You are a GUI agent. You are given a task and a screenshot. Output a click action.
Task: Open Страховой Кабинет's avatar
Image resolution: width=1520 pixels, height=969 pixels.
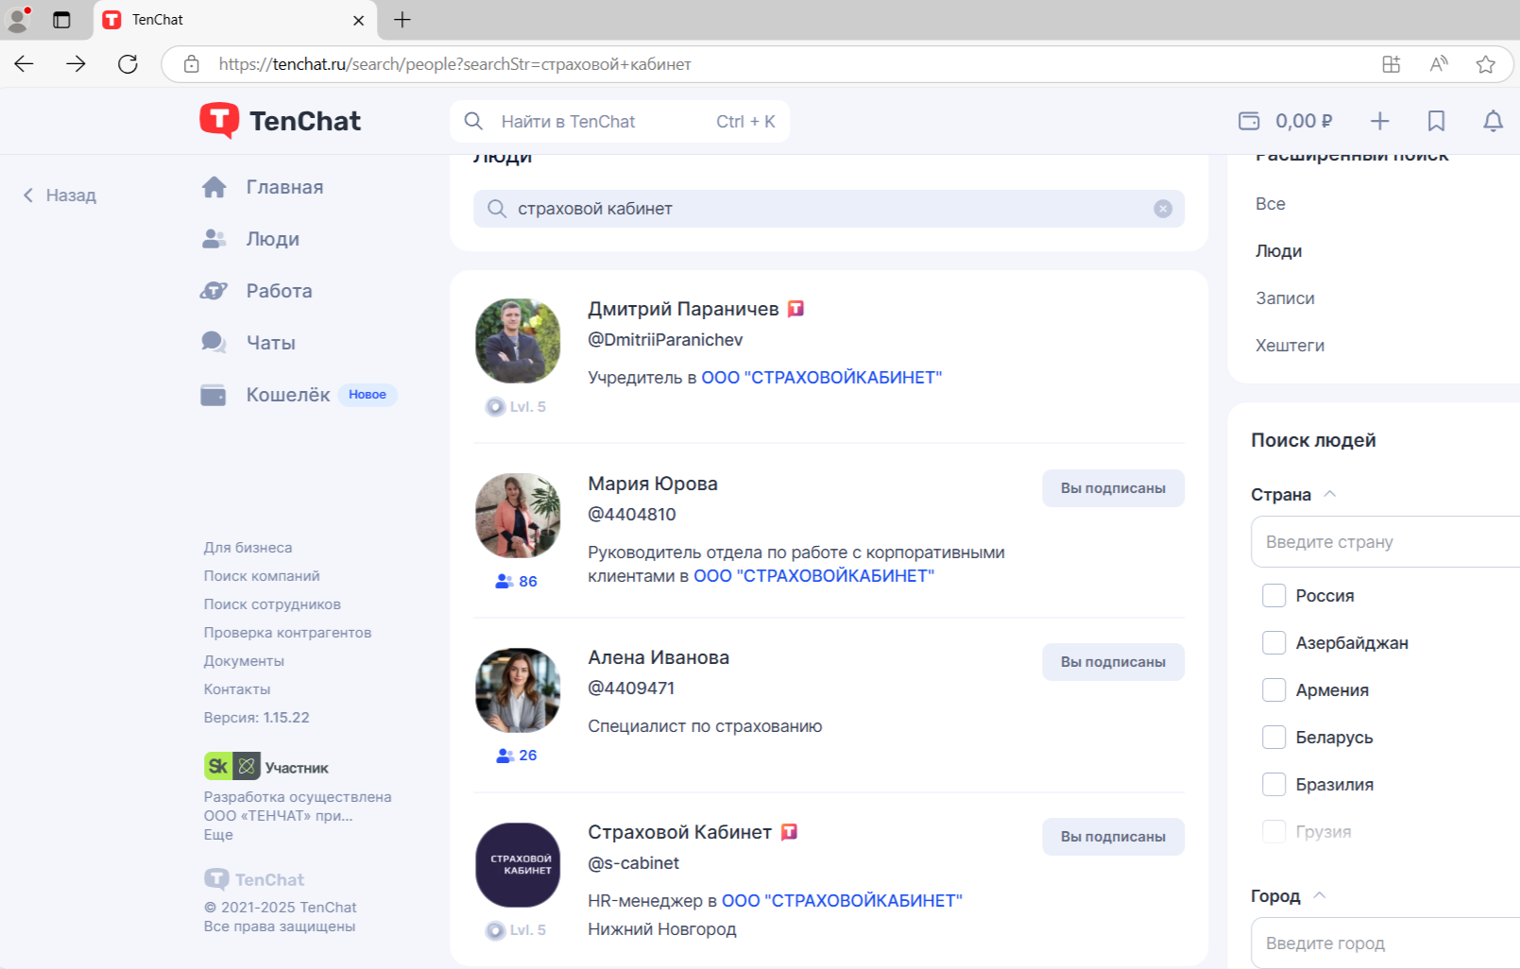click(518, 865)
